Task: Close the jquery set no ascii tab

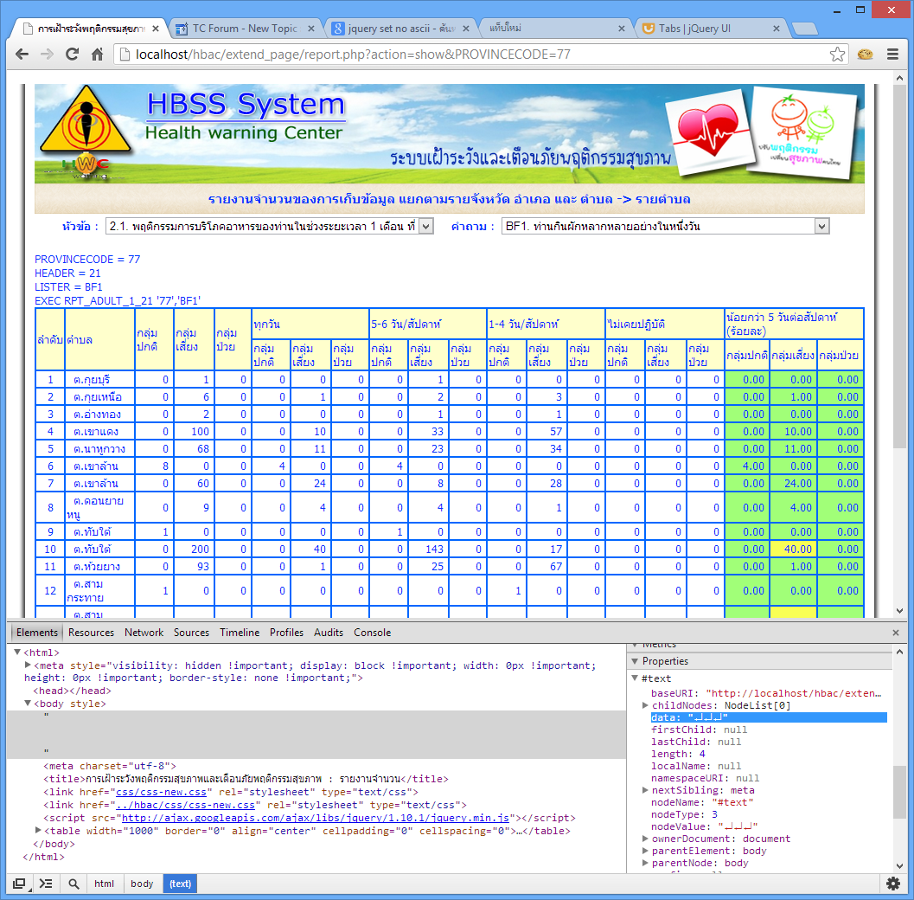Action: (x=466, y=29)
